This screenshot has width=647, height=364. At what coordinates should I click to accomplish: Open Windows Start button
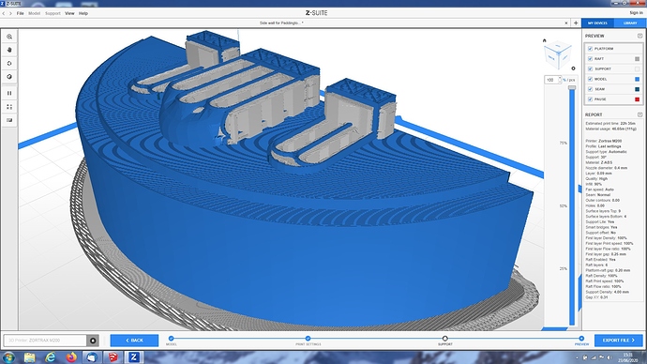(x=8, y=357)
